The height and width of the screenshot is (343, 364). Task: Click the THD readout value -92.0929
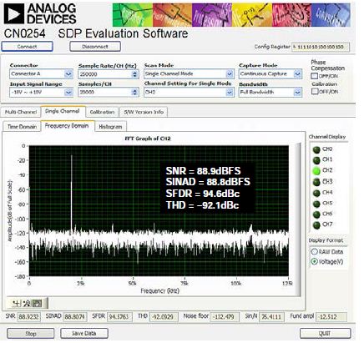(164, 316)
